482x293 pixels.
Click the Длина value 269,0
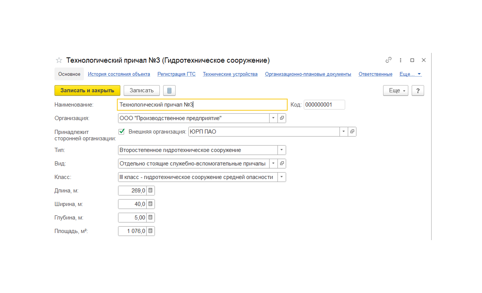click(x=132, y=191)
